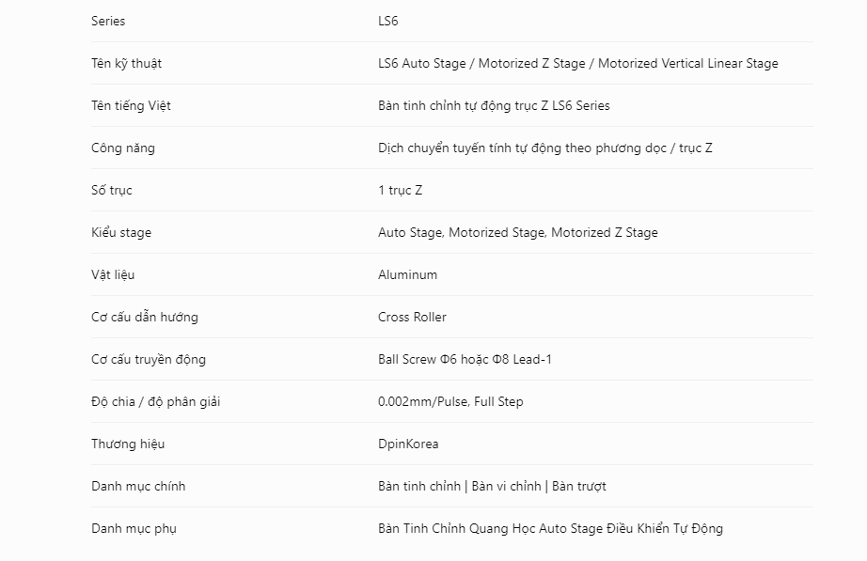Click the Kiểu stage label
867x561 pixels.
[121, 233]
